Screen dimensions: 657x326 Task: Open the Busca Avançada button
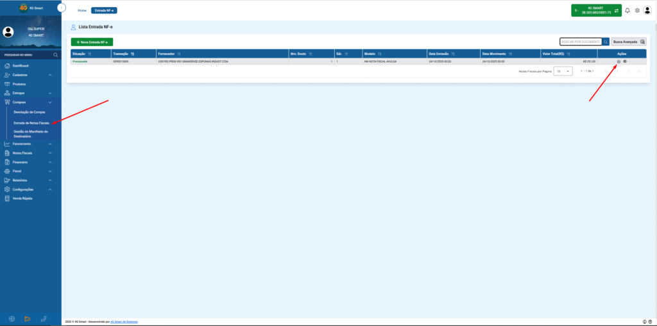tap(629, 42)
